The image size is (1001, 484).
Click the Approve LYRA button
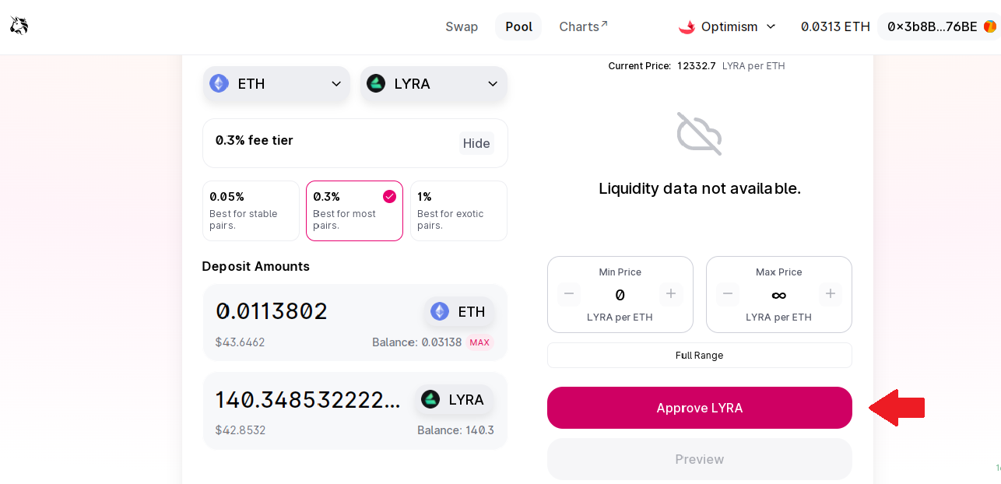coord(700,408)
